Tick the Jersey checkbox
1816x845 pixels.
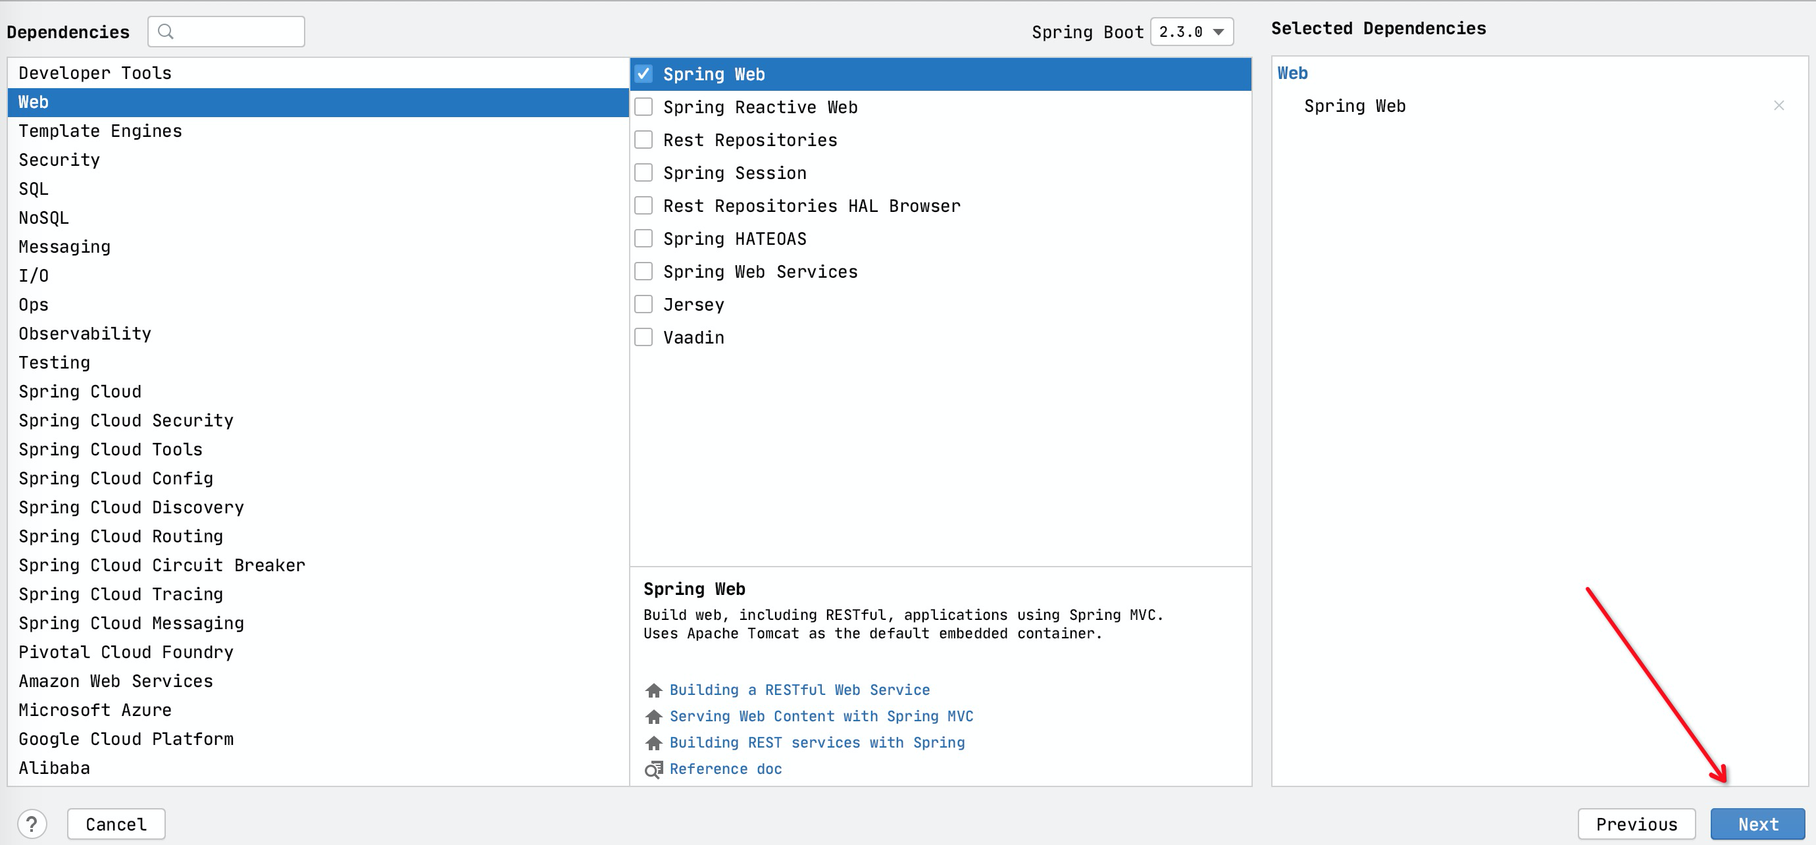click(643, 305)
